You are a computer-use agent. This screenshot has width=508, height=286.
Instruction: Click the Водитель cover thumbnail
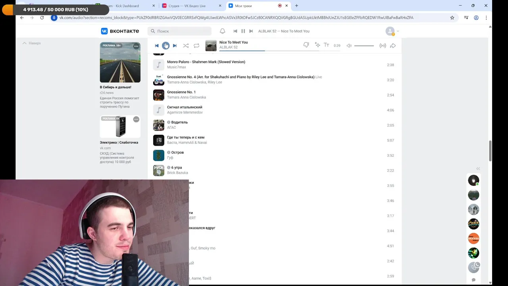[159, 125]
